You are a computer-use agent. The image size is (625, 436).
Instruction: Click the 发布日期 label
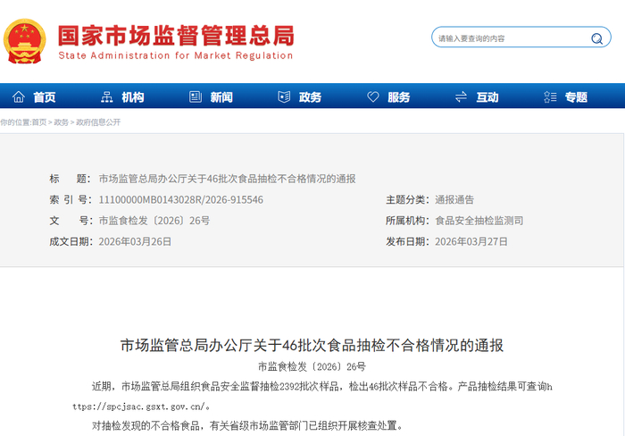[x=407, y=241]
